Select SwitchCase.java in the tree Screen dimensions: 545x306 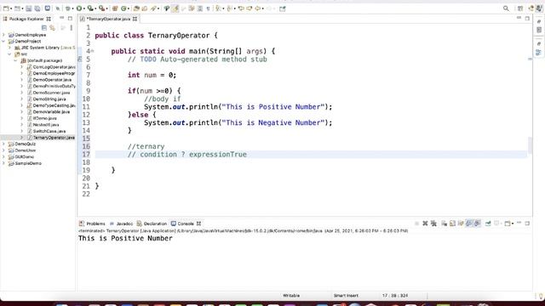coord(47,131)
